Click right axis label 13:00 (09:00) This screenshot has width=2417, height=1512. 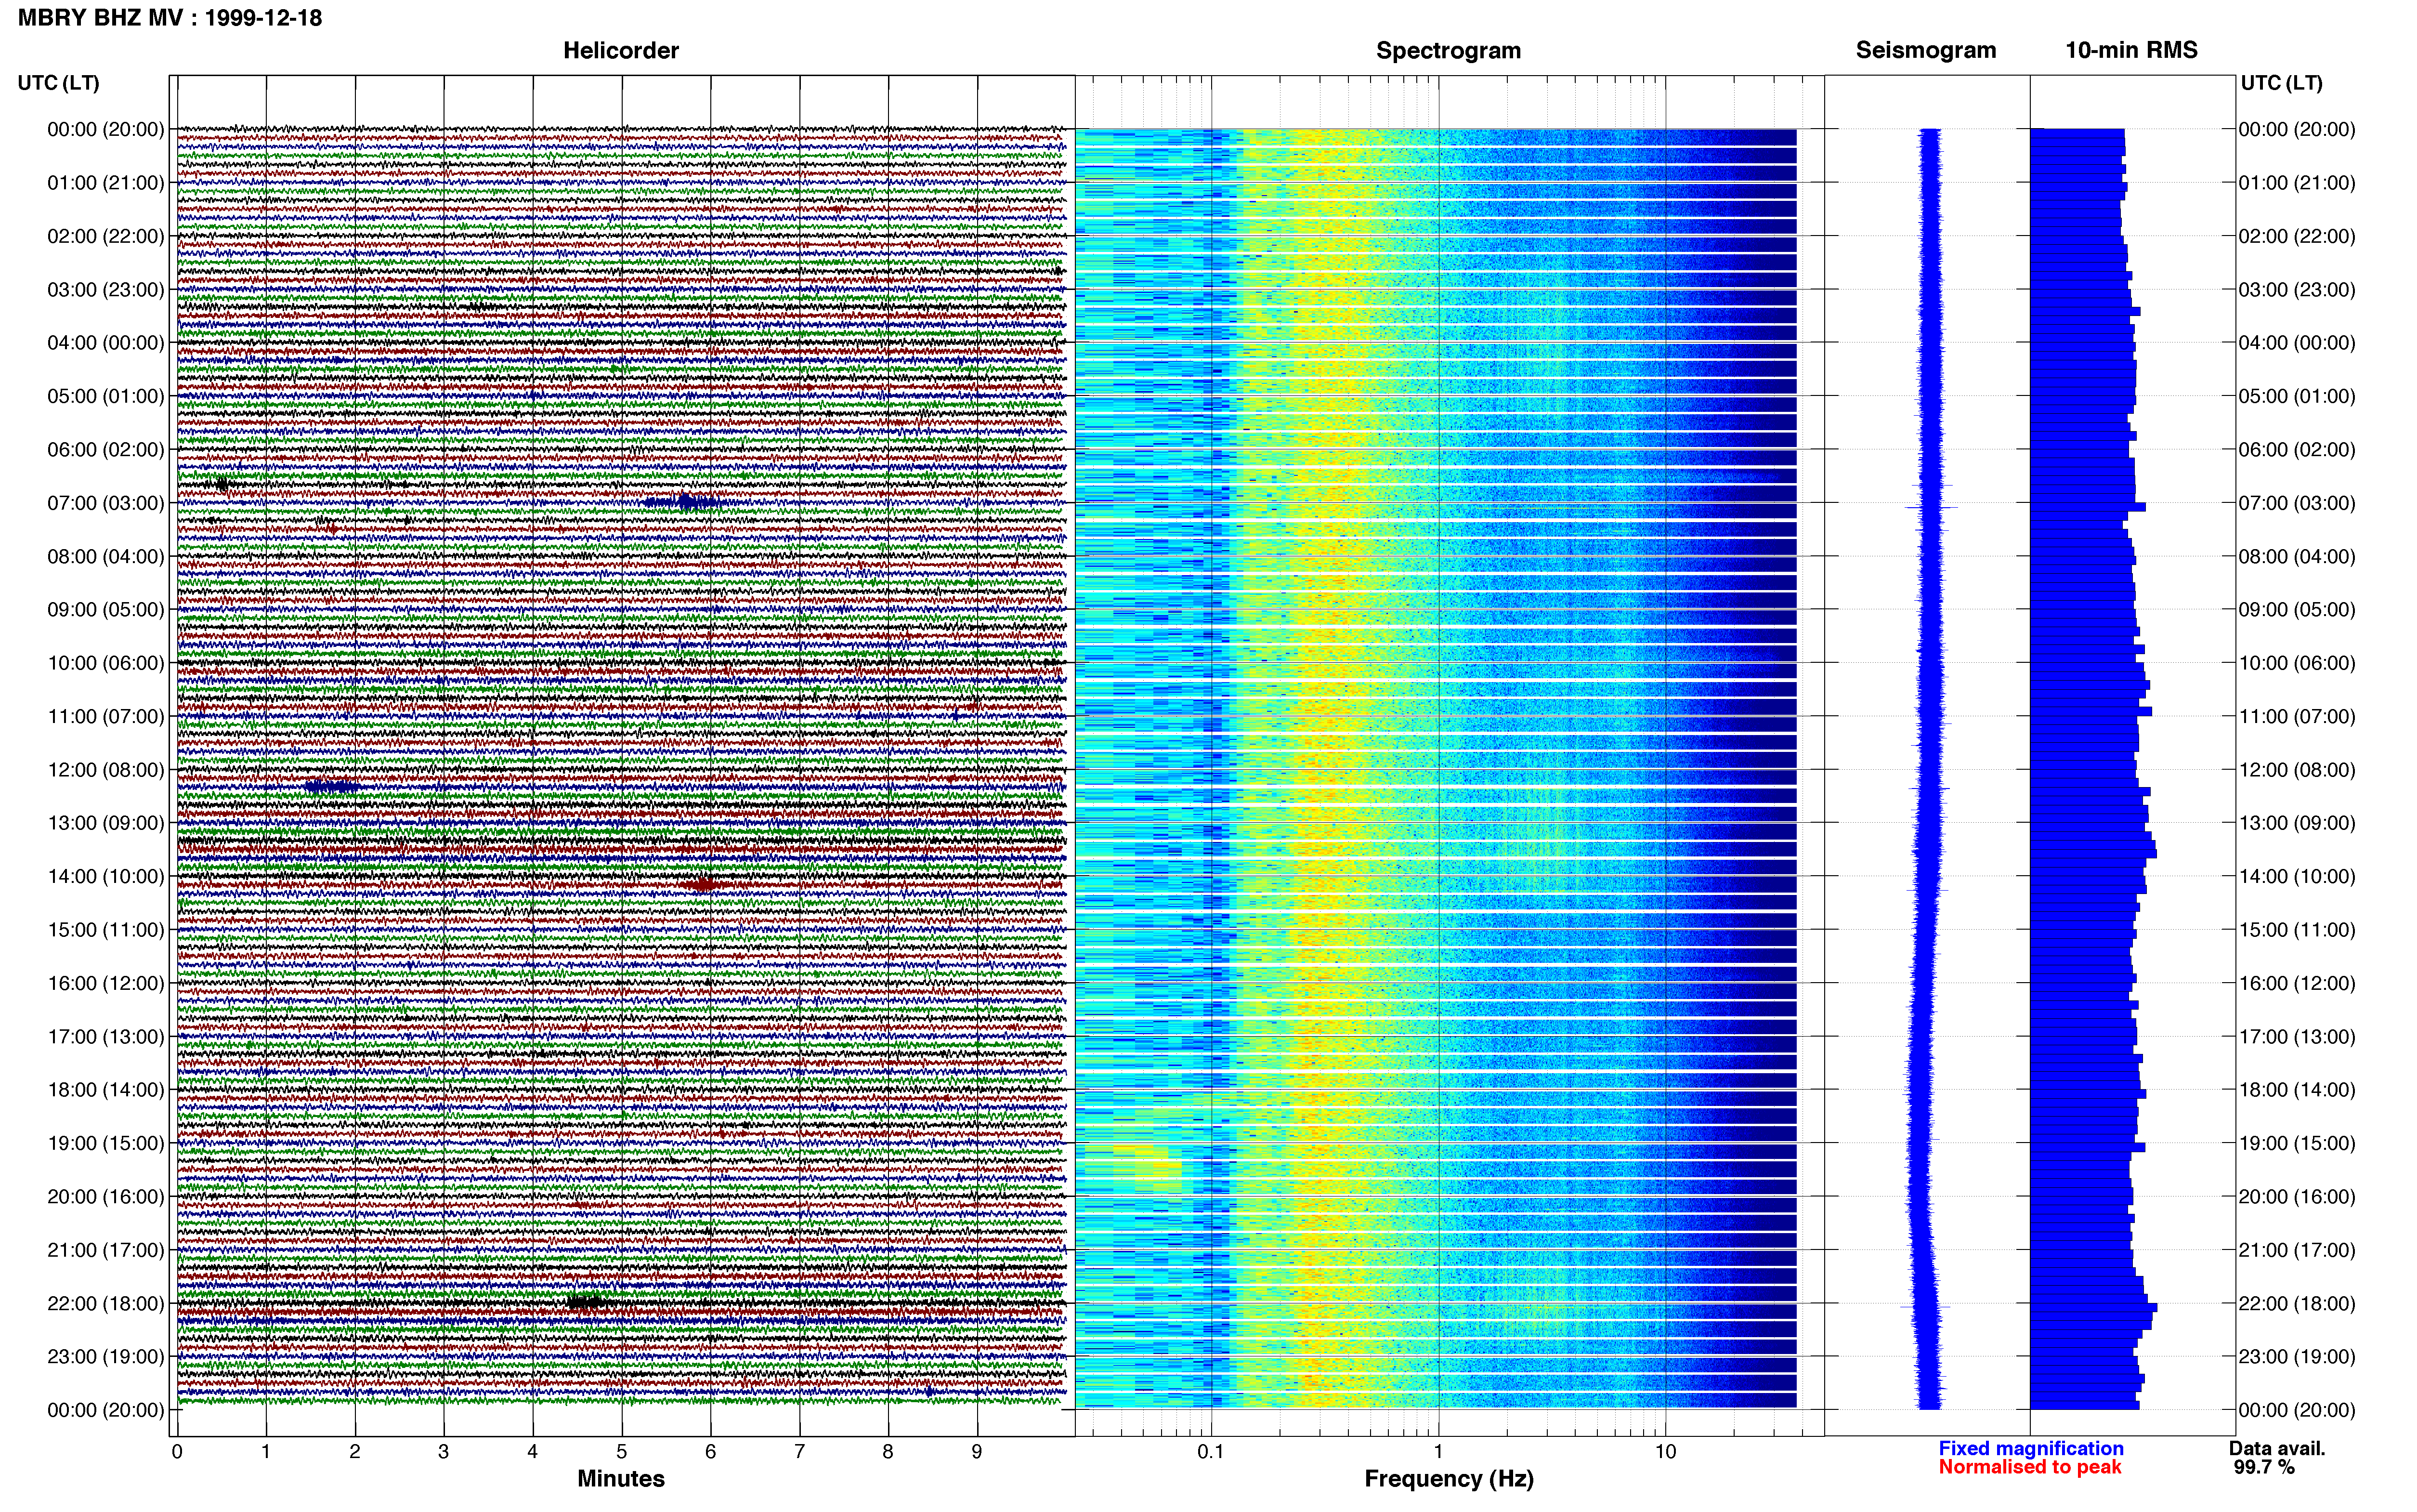[x=2297, y=823]
